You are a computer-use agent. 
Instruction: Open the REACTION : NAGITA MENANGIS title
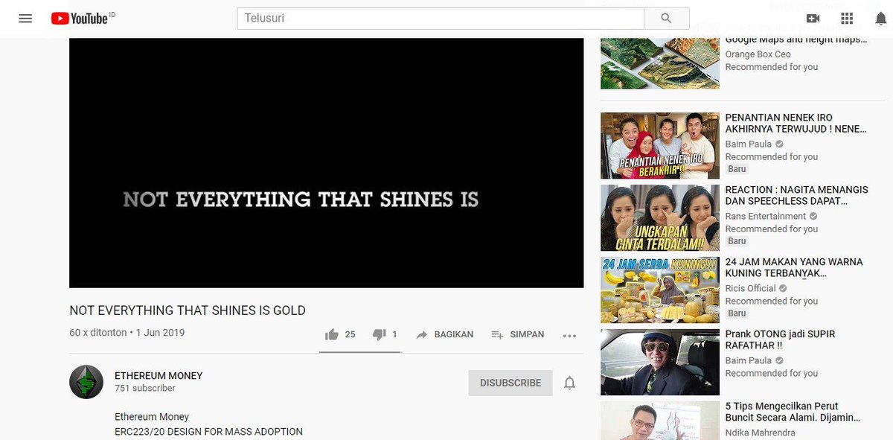[x=797, y=195]
